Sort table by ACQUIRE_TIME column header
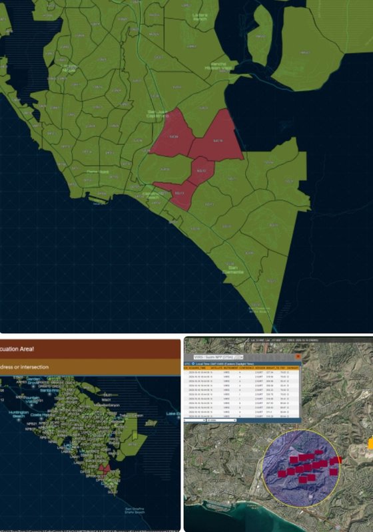373x532 pixels. coord(198,368)
